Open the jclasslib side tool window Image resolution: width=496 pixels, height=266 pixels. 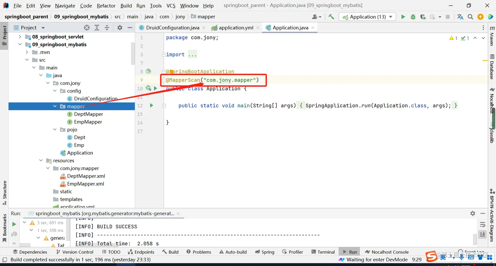[x=492, y=132]
